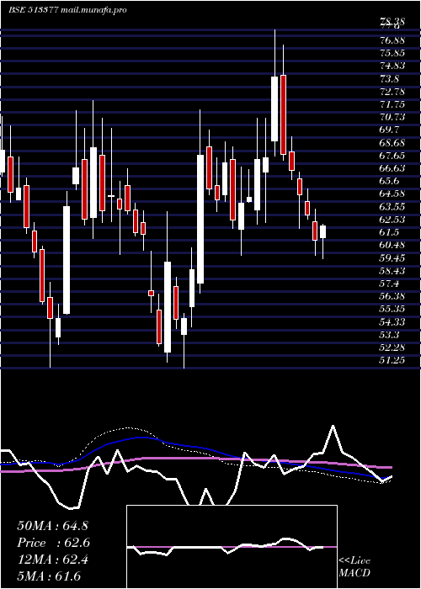Screen dimensions: 421x589
Task: Click the last white candle on the right
Action: point(322,231)
